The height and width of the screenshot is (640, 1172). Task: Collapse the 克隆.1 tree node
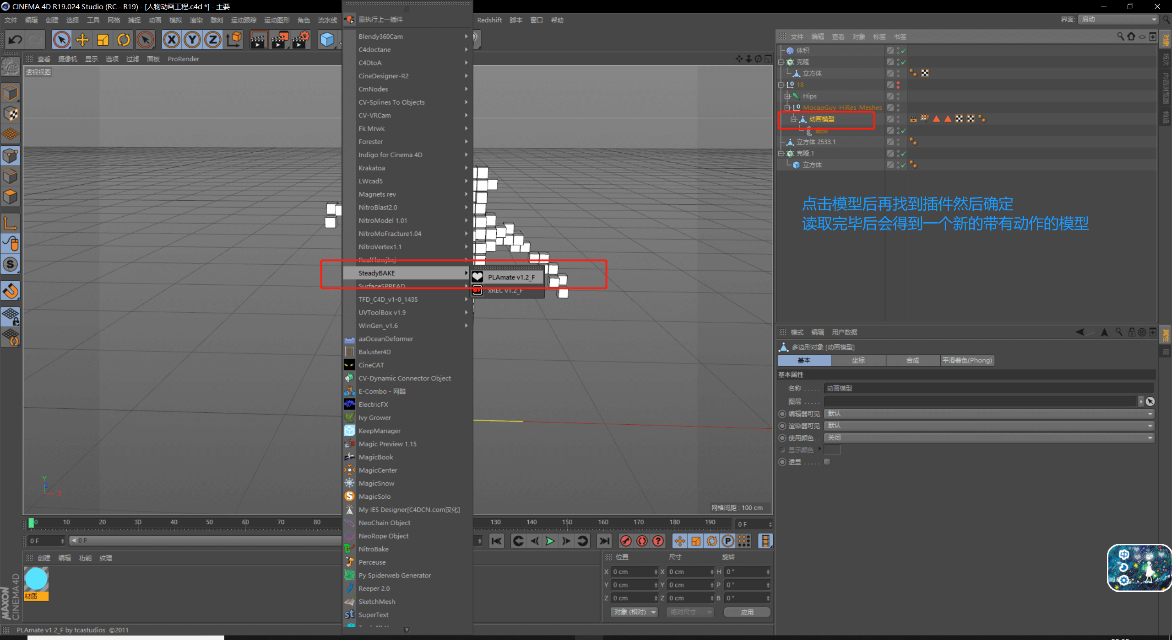tap(781, 154)
